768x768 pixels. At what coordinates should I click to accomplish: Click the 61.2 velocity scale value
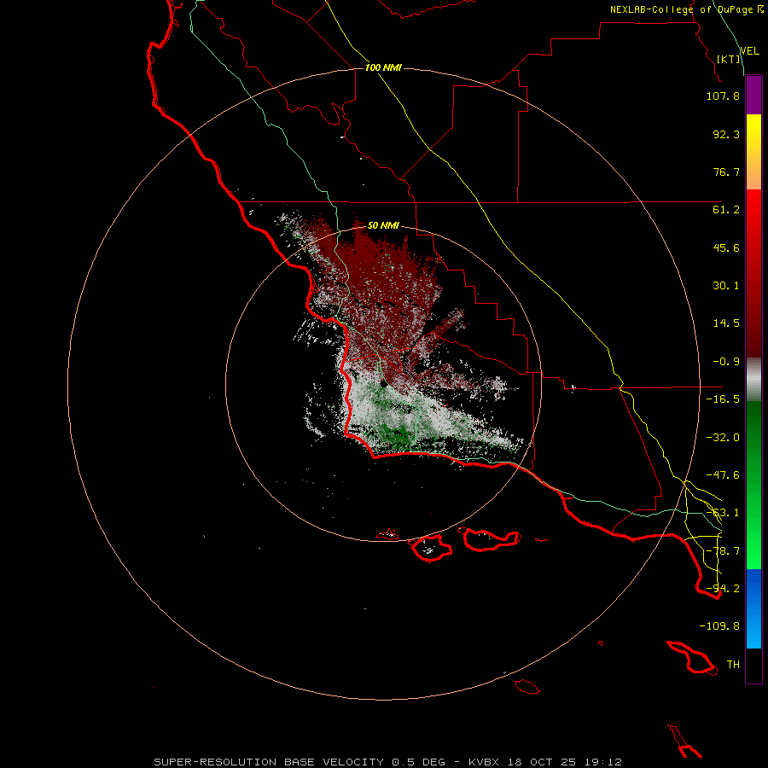coord(726,210)
